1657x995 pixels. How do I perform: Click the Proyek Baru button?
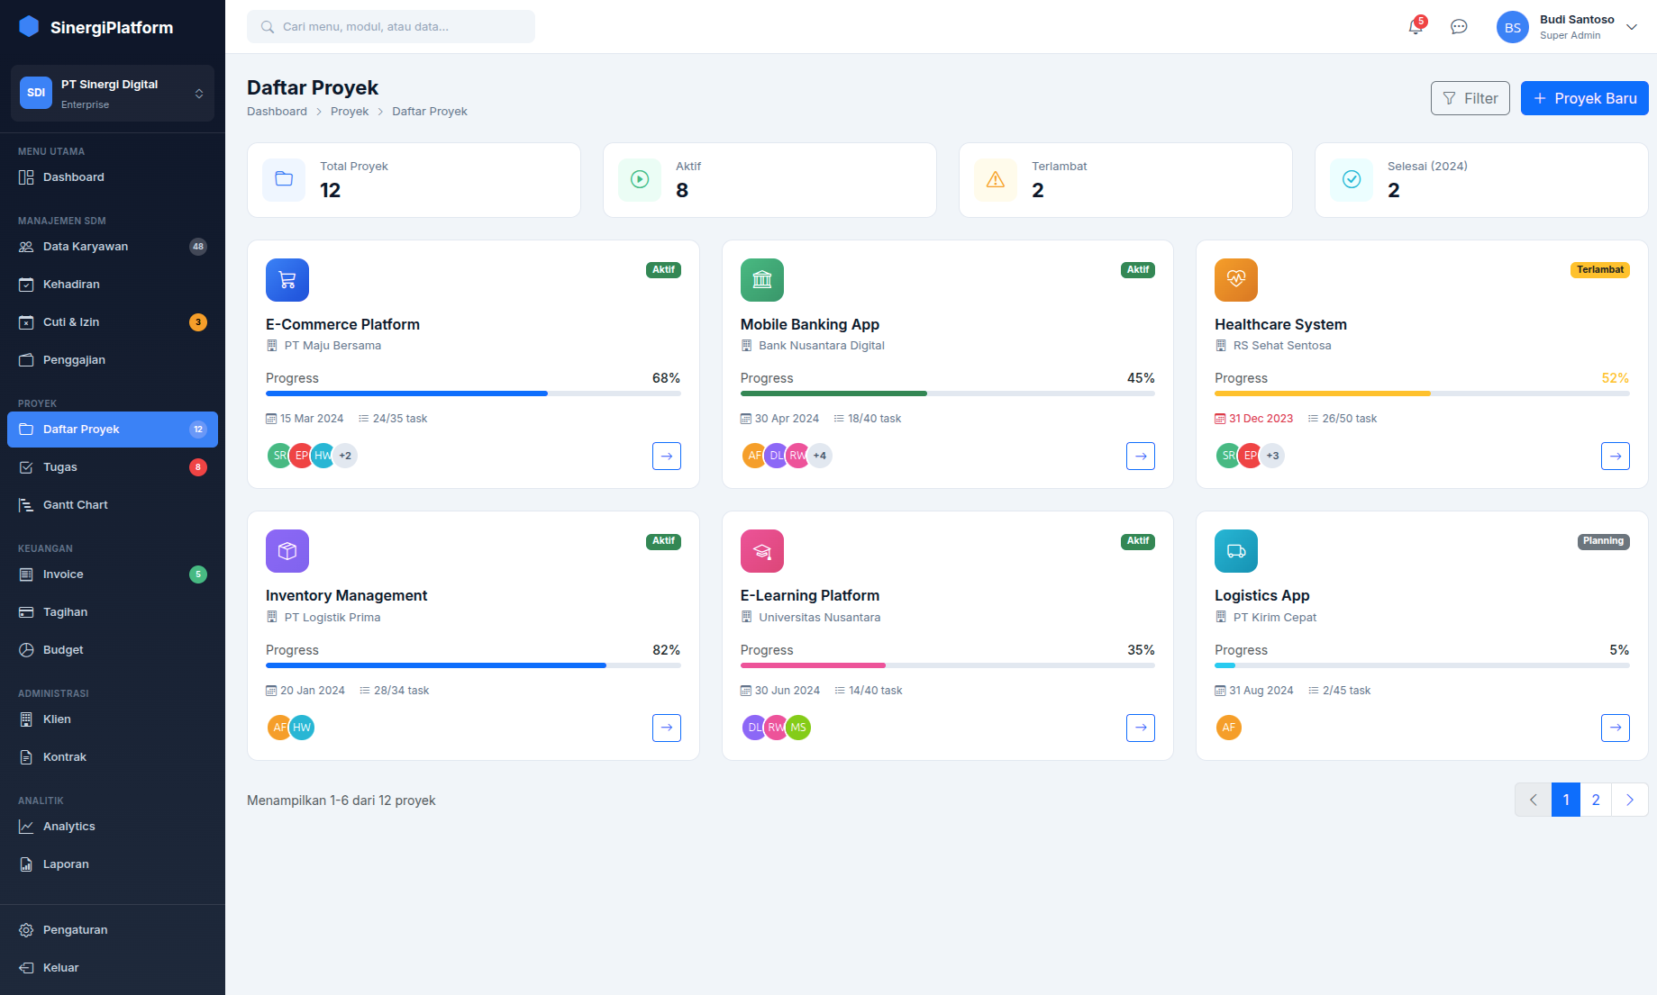1584,98
